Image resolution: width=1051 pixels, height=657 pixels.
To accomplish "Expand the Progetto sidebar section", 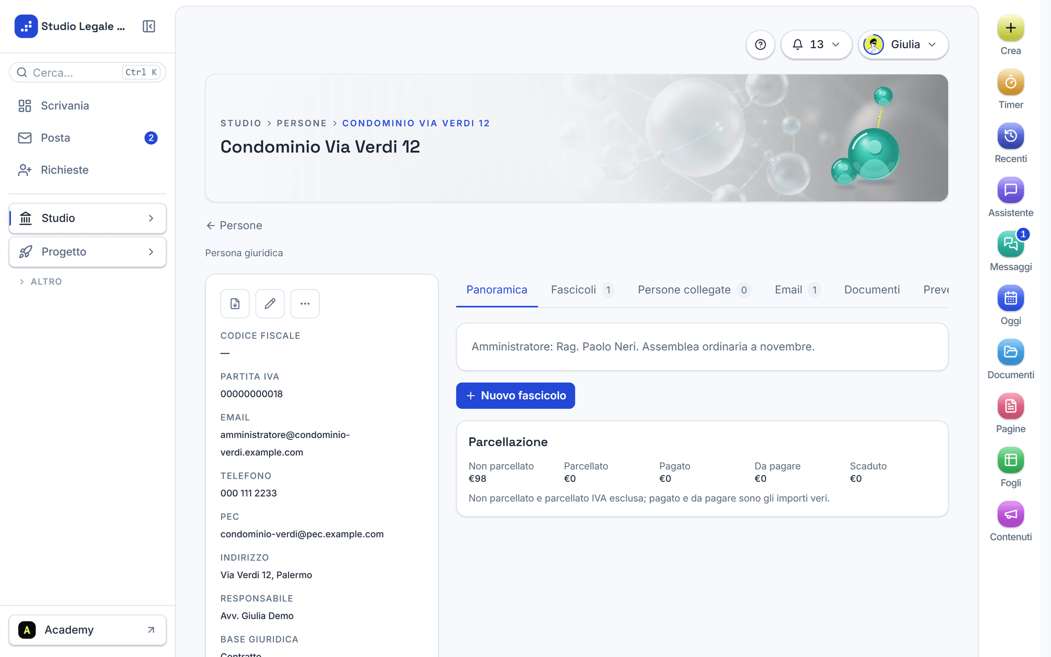I will point(88,252).
